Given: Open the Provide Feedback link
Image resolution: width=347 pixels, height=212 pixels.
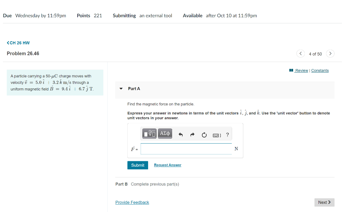Looking at the screenshot, I should click(132, 202).
